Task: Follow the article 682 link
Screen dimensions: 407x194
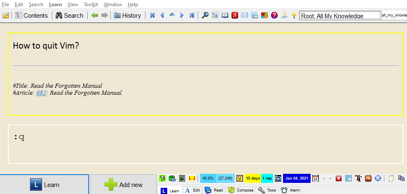Action: [41, 93]
